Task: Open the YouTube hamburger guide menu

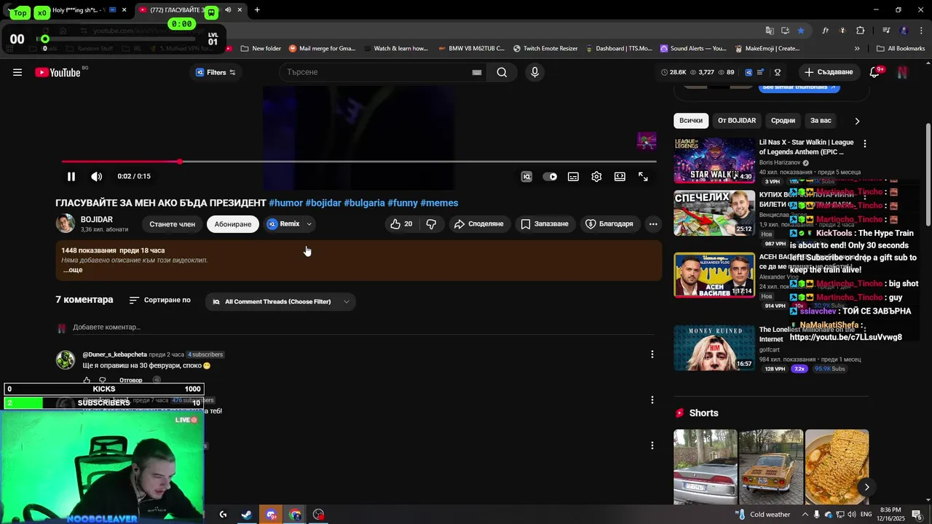Action: [x=17, y=72]
